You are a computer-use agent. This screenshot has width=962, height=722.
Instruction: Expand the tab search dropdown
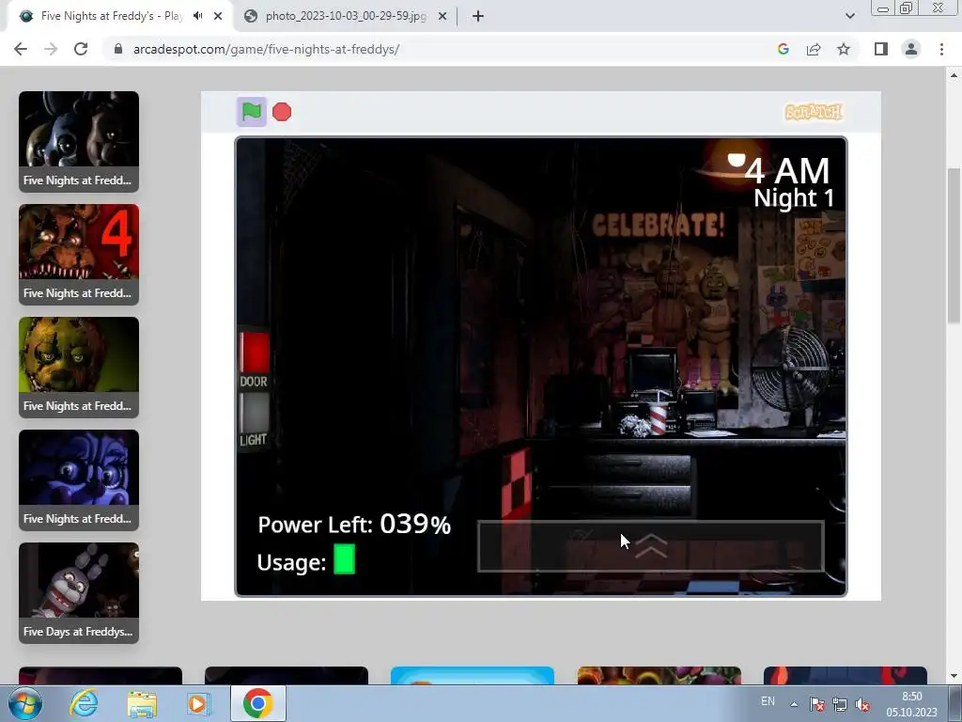pos(849,16)
